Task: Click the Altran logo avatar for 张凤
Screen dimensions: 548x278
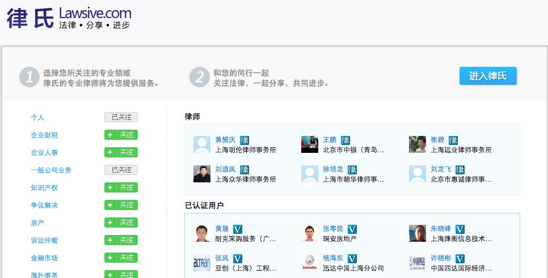Action: point(202,263)
